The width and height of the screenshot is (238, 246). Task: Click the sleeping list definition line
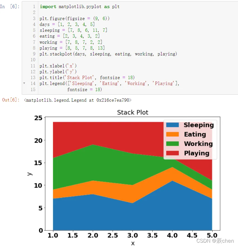coord(73,30)
